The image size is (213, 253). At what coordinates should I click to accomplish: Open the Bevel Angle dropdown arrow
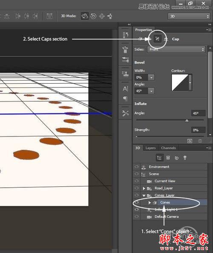coord(151,91)
